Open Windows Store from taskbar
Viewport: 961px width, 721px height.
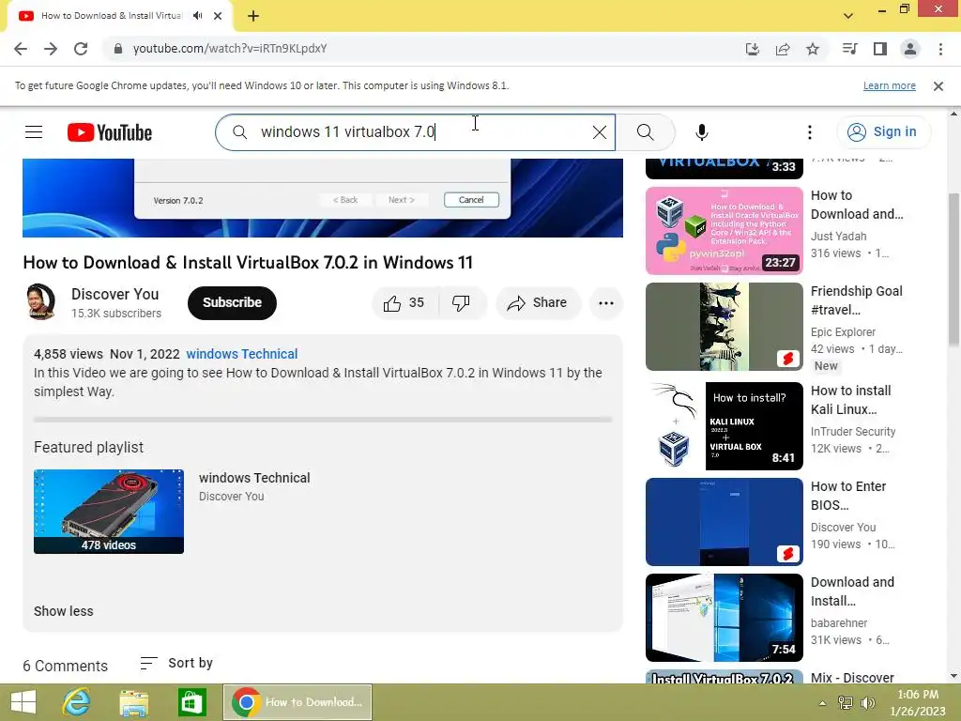[191, 702]
